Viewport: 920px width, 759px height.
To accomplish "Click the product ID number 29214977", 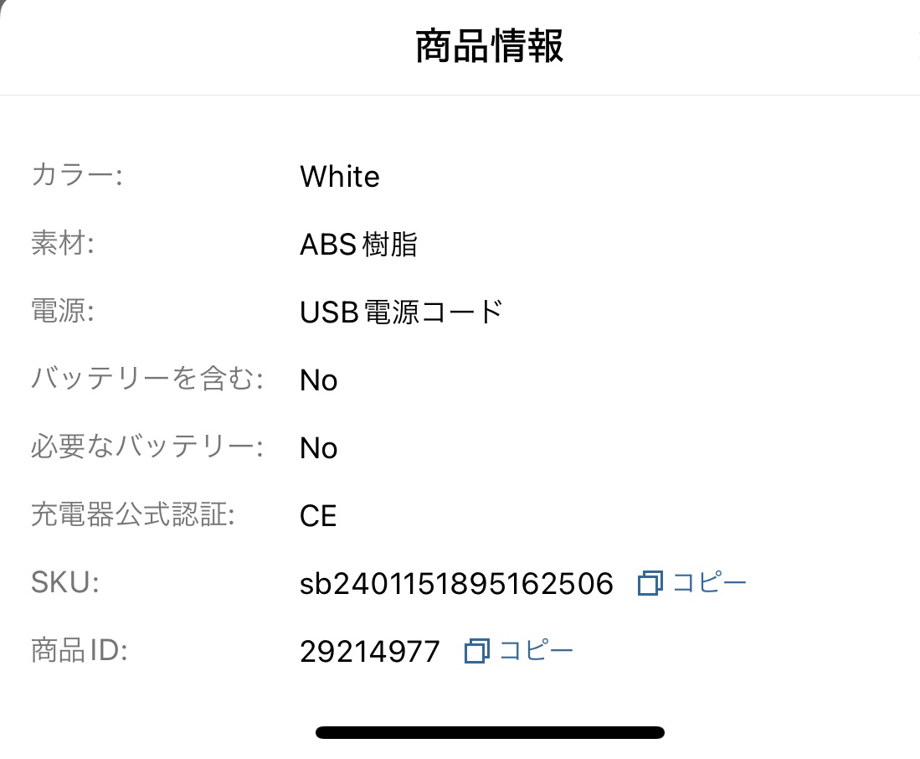I will (x=370, y=652).
